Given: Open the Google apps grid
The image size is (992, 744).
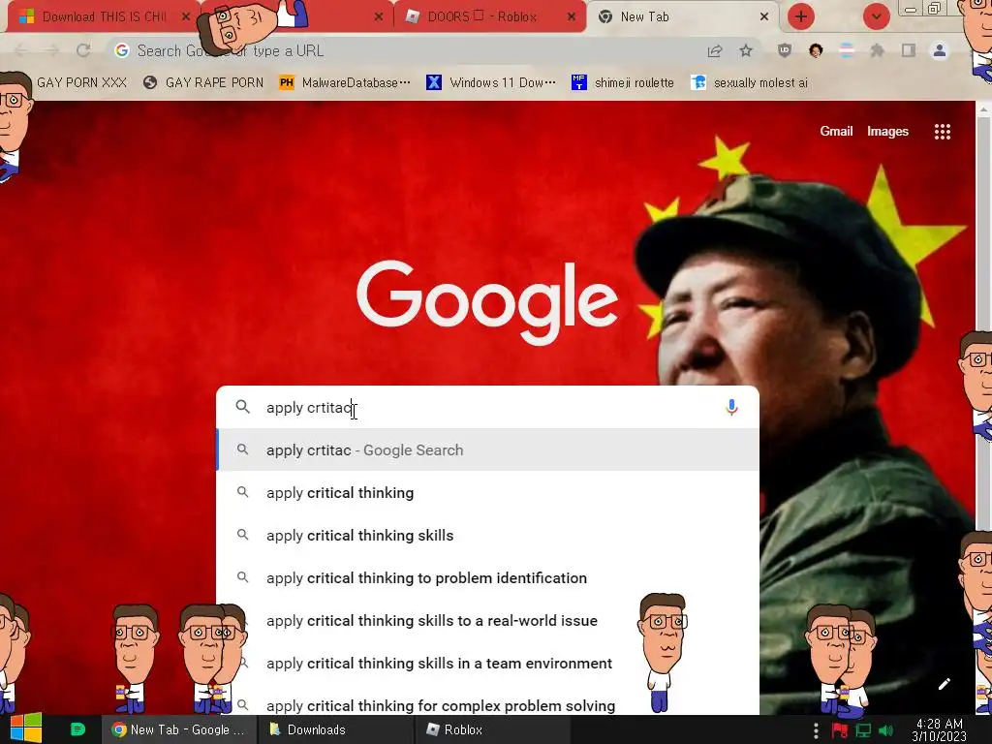Looking at the screenshot, I should coord(942,132).
